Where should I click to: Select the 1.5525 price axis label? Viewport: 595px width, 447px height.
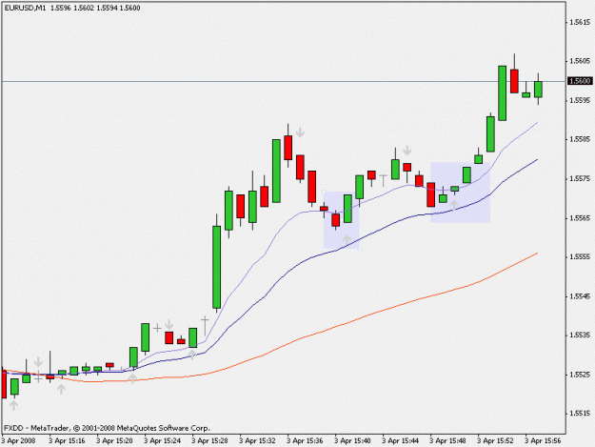coord(580,375)
